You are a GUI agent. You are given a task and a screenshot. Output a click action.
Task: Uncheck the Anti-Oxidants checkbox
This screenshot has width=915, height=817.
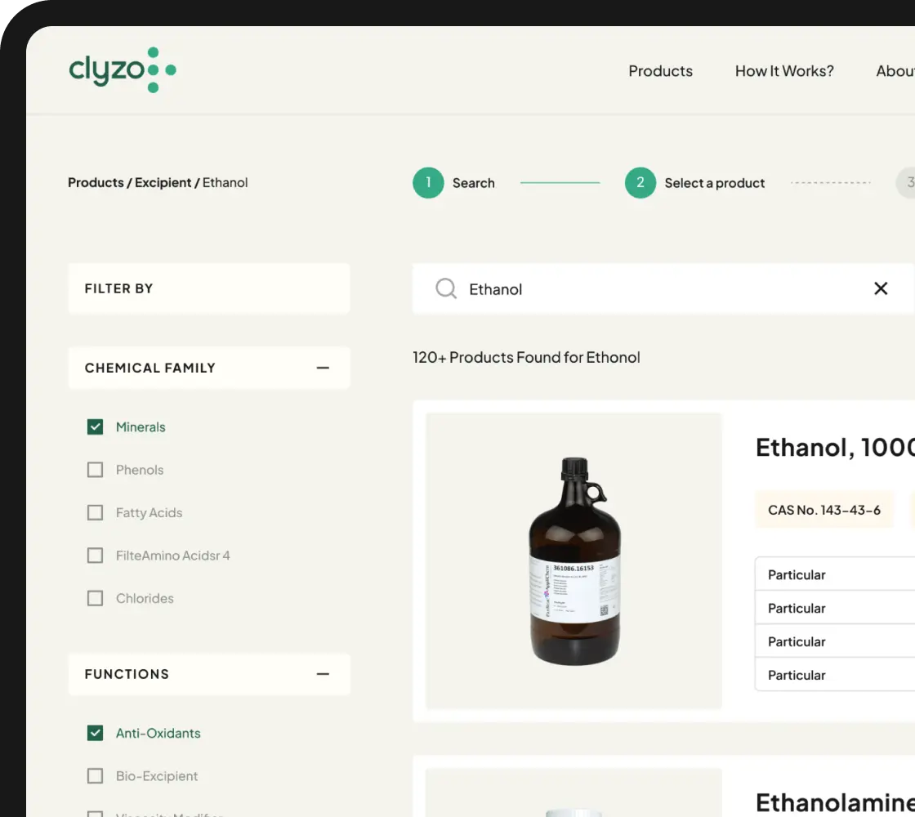click(95, 733)
